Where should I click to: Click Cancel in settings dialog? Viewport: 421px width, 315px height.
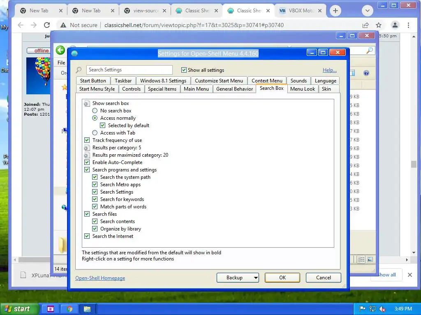[x=324, y=278]
